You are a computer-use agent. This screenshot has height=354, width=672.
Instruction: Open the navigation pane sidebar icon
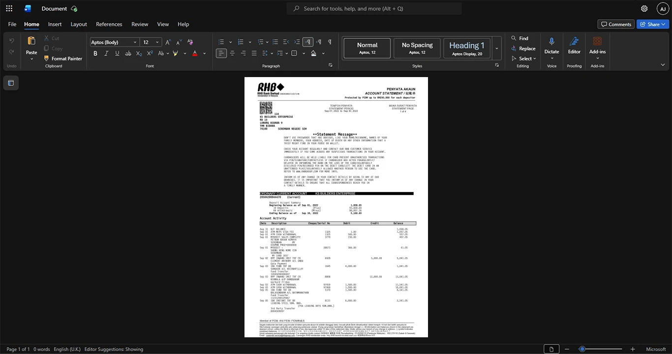tap(11, 83)
